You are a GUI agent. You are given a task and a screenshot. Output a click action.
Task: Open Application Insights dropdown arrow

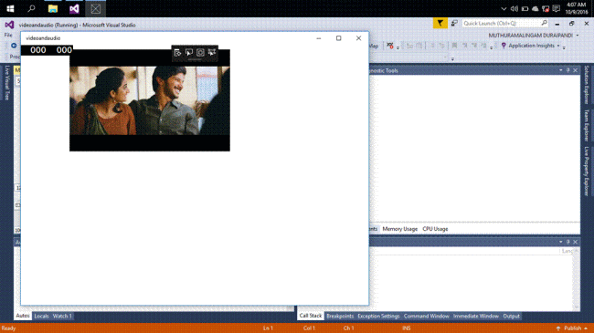tap(558, 46)
